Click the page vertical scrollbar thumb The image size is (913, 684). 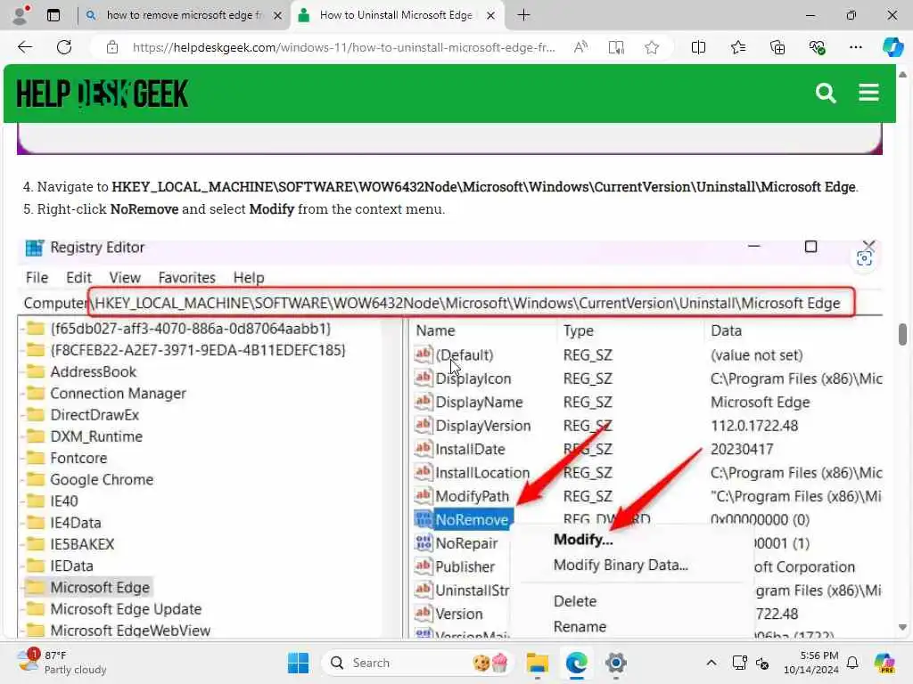click(902, 335)
